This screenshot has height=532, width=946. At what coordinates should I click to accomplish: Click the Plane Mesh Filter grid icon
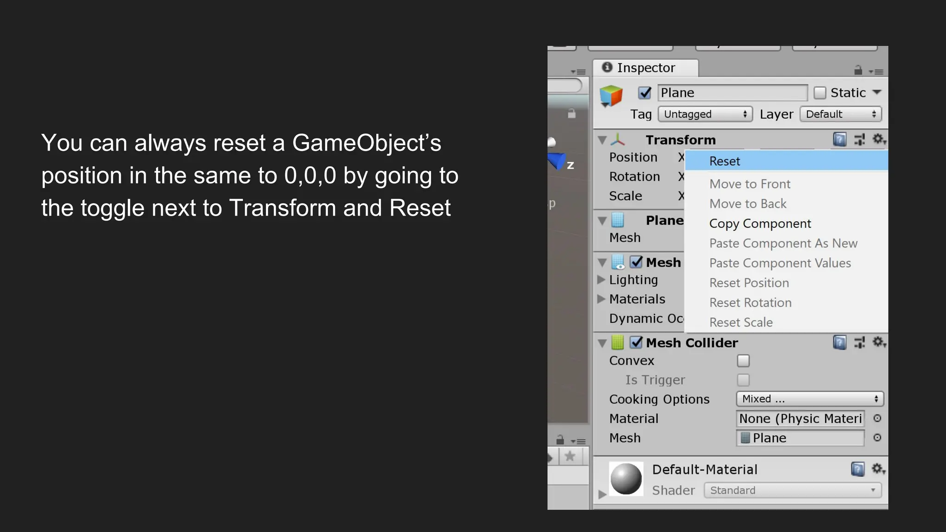point(618,220)
